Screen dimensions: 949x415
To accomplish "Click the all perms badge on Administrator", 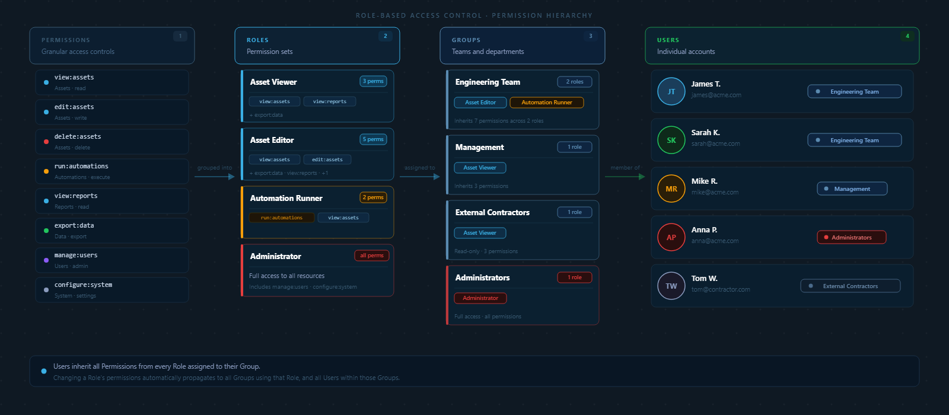I will tap(372, 256).
